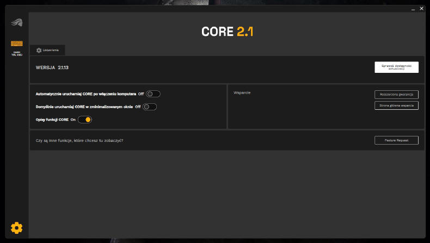Open settings via the orange gear icon
Image resolution: width=430 pixels, height=243 pixels.
16,227
